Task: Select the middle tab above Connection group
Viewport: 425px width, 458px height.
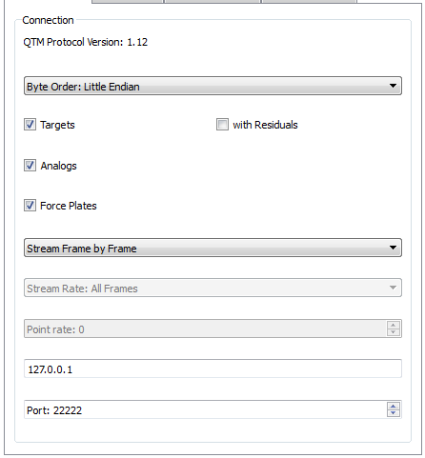Action: (x=212, y=1)
